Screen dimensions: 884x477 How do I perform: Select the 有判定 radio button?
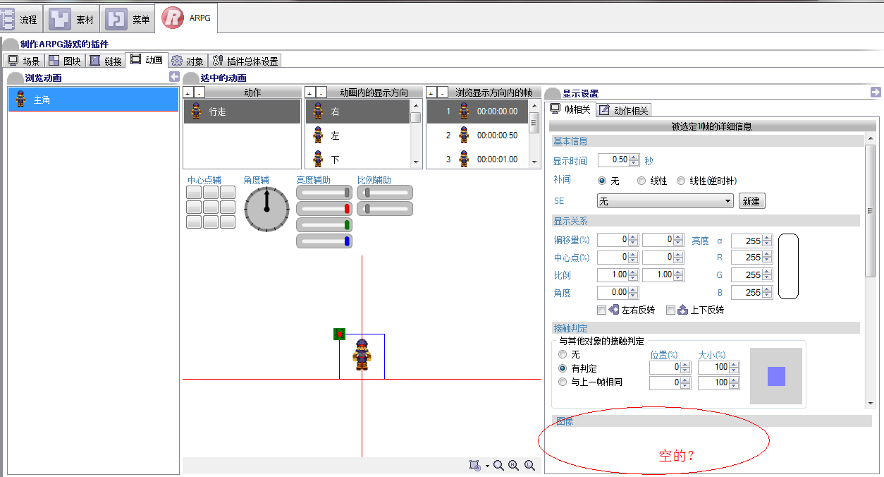(x=563, y=368)
